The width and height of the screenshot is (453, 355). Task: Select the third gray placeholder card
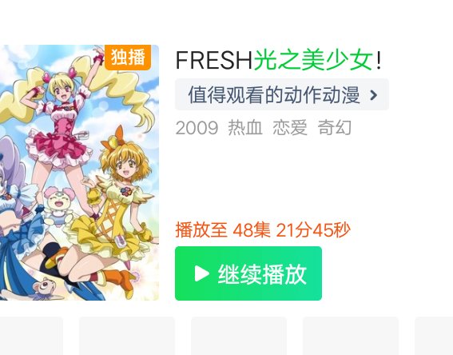pos(239,336)
